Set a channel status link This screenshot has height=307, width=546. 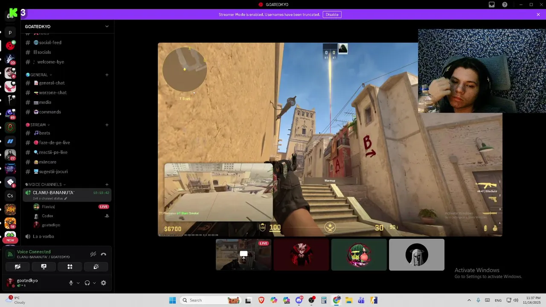[50, 199]
